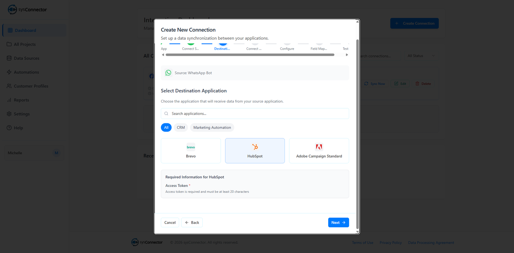Image resolution: width=514 pixels, height=253 pixels.
Task: Select the CRM filter chip
Action: click(x=181, y=127)
